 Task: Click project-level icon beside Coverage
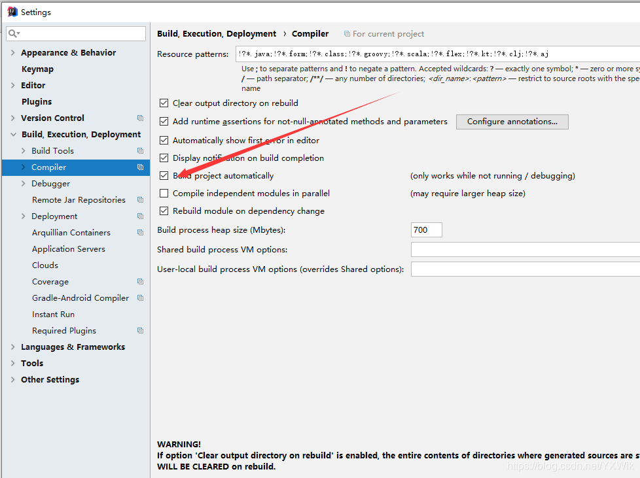pyautogui.click(x=141, y=281)
